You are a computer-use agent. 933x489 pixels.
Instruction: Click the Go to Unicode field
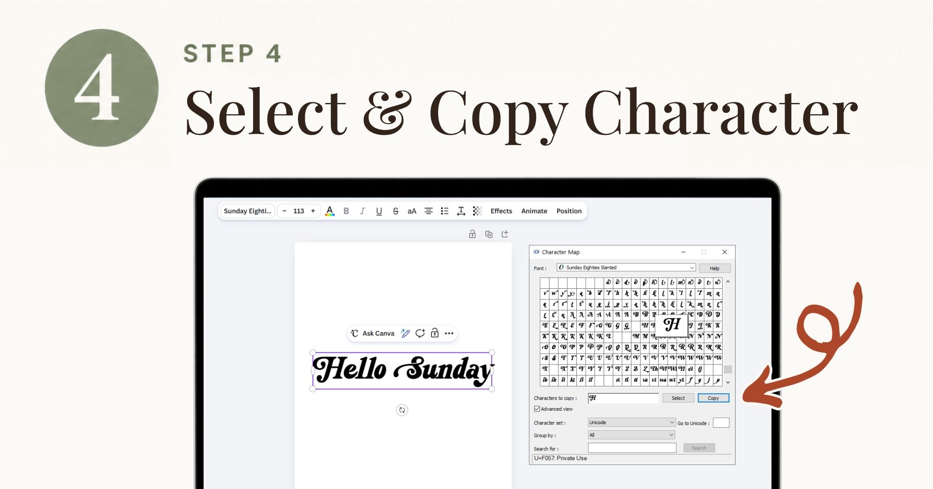click(x=721, y=423)
